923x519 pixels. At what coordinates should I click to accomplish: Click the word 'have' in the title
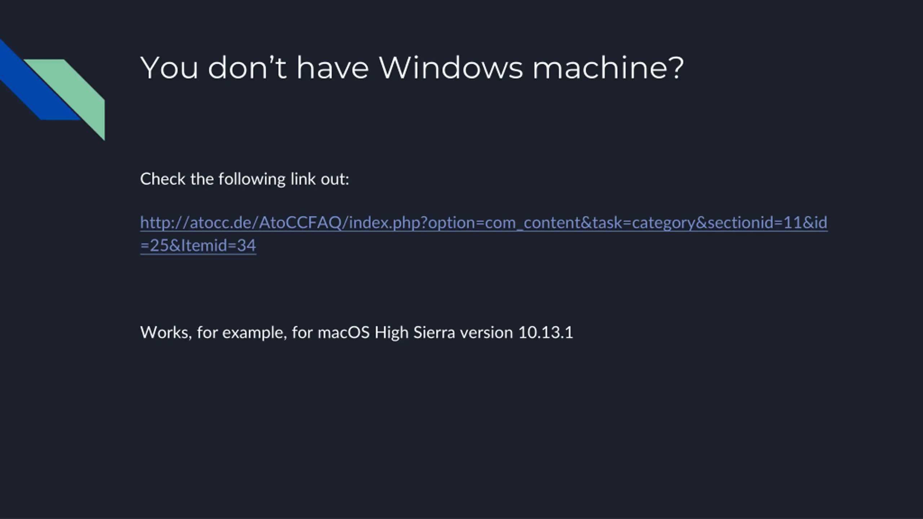coord(332,68)
